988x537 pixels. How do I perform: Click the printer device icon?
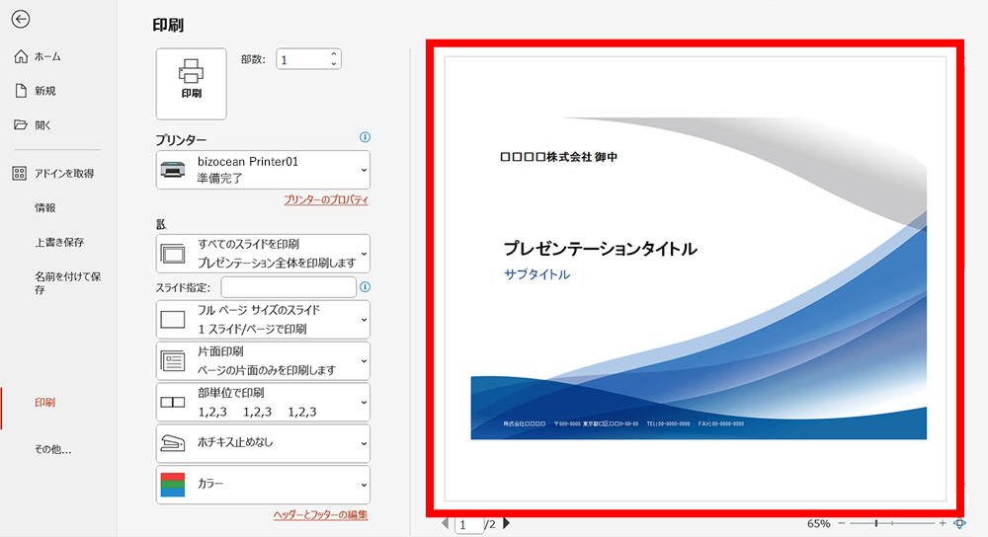pos(173,170)
